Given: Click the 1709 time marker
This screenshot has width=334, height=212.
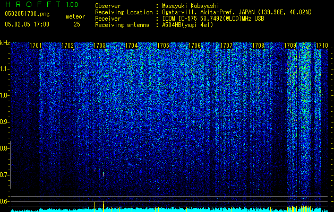Looking at the screenshot, I should point(290,46).
